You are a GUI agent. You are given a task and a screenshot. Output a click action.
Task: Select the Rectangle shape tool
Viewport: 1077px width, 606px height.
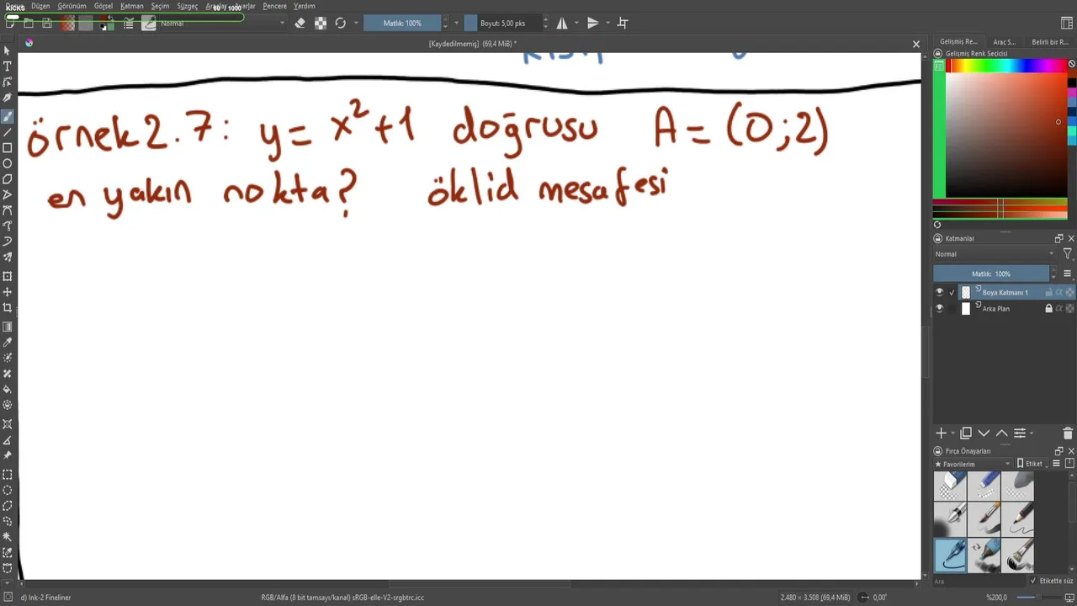[x=8, y=147]
